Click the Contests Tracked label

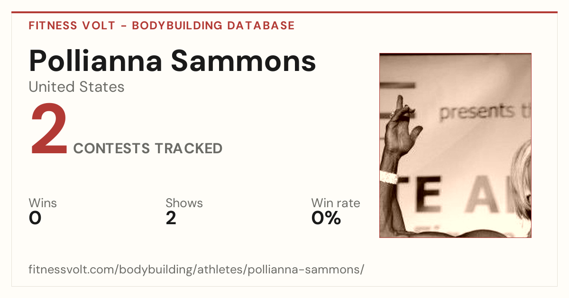point(148,149)
